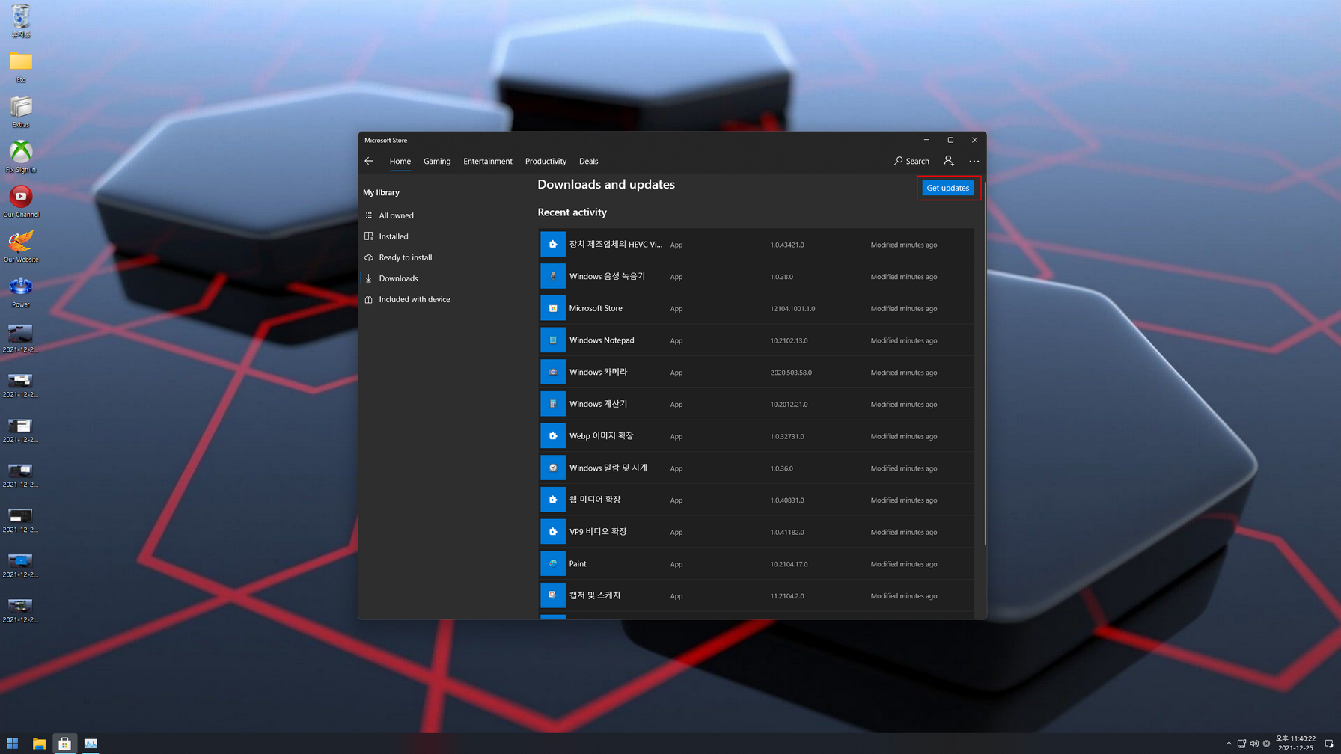Open the volume tray icon
The width and height of the screenshot is (1341, 754).
[x=1254, y=744]
